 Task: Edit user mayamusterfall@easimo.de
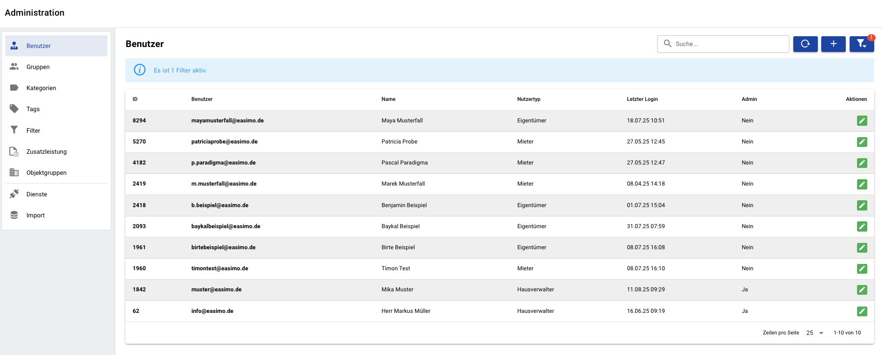[x=862, y=120]
